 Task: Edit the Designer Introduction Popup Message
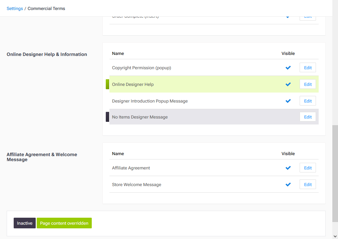coord(307,101)
